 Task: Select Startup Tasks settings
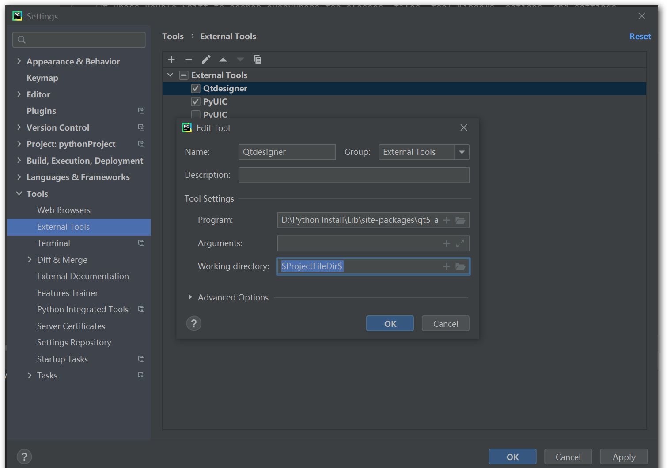coord(62,359)
